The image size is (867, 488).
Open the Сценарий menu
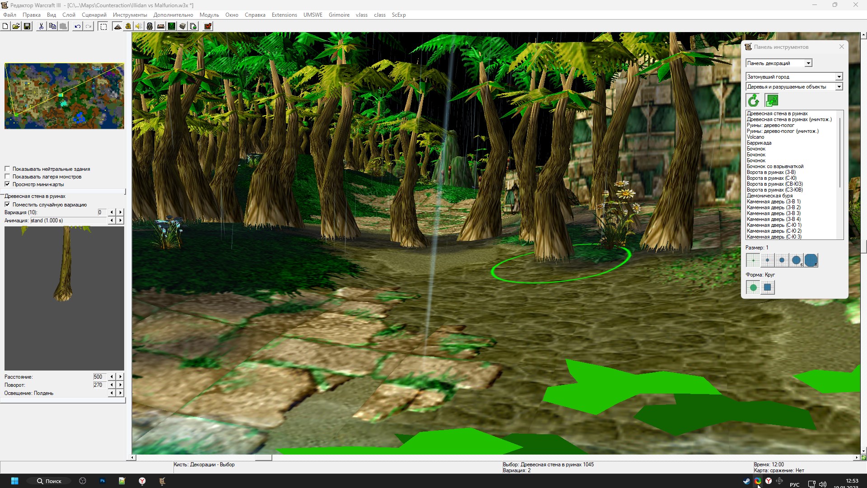[x=94, y=15]
